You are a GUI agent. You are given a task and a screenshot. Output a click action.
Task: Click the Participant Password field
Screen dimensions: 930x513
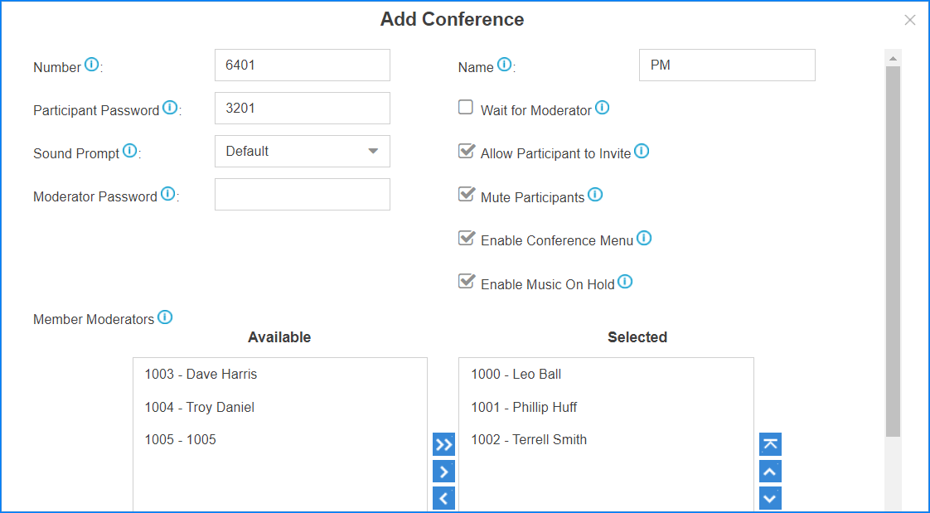tap(303, 108)
